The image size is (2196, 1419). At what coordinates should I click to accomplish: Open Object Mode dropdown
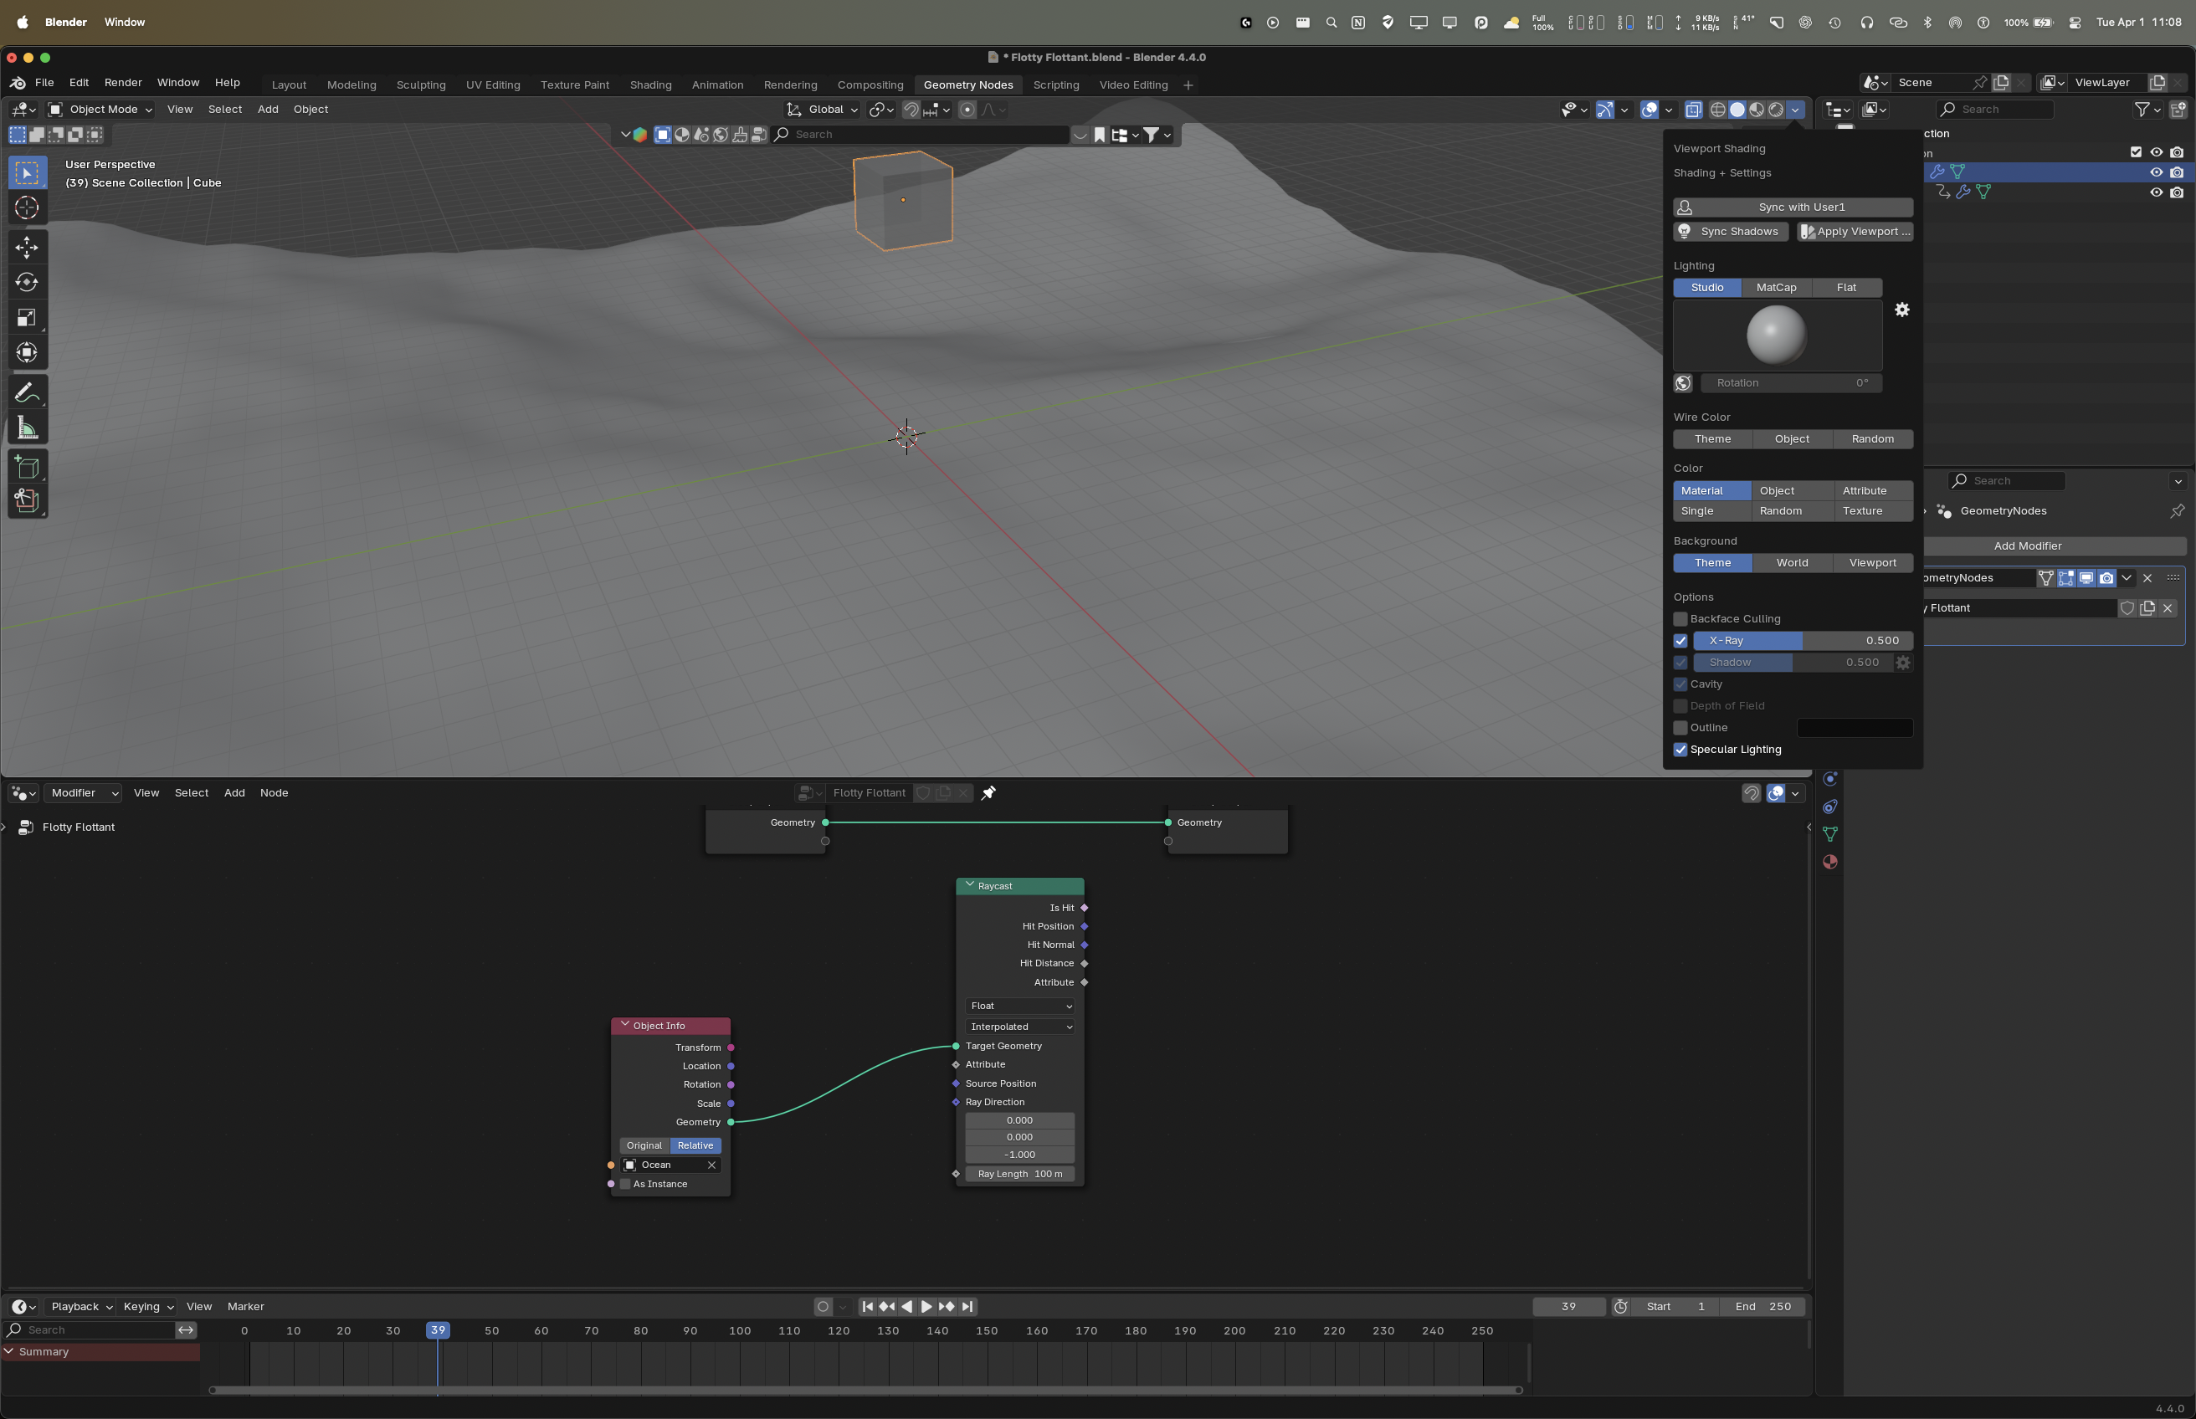coord(100,110)
